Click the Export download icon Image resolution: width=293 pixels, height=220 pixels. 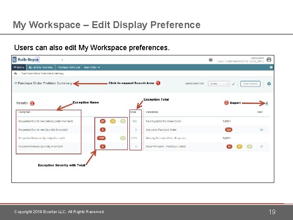[x=267, y=103]
